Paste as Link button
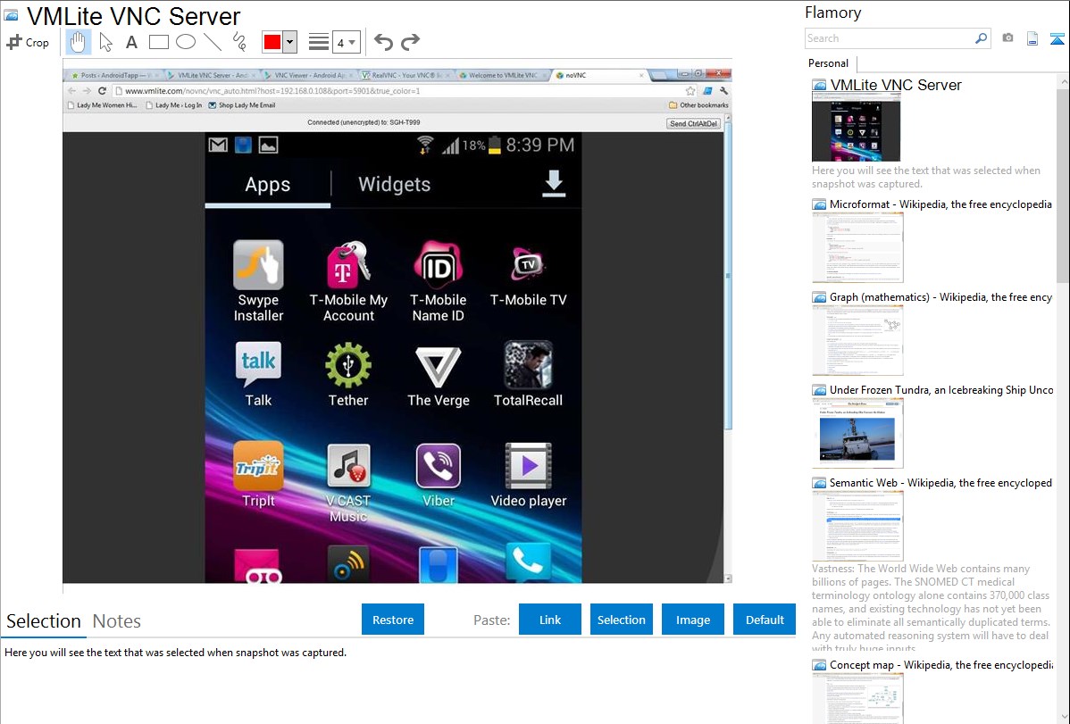1070x724 pixels. click(x=550, y=620)
